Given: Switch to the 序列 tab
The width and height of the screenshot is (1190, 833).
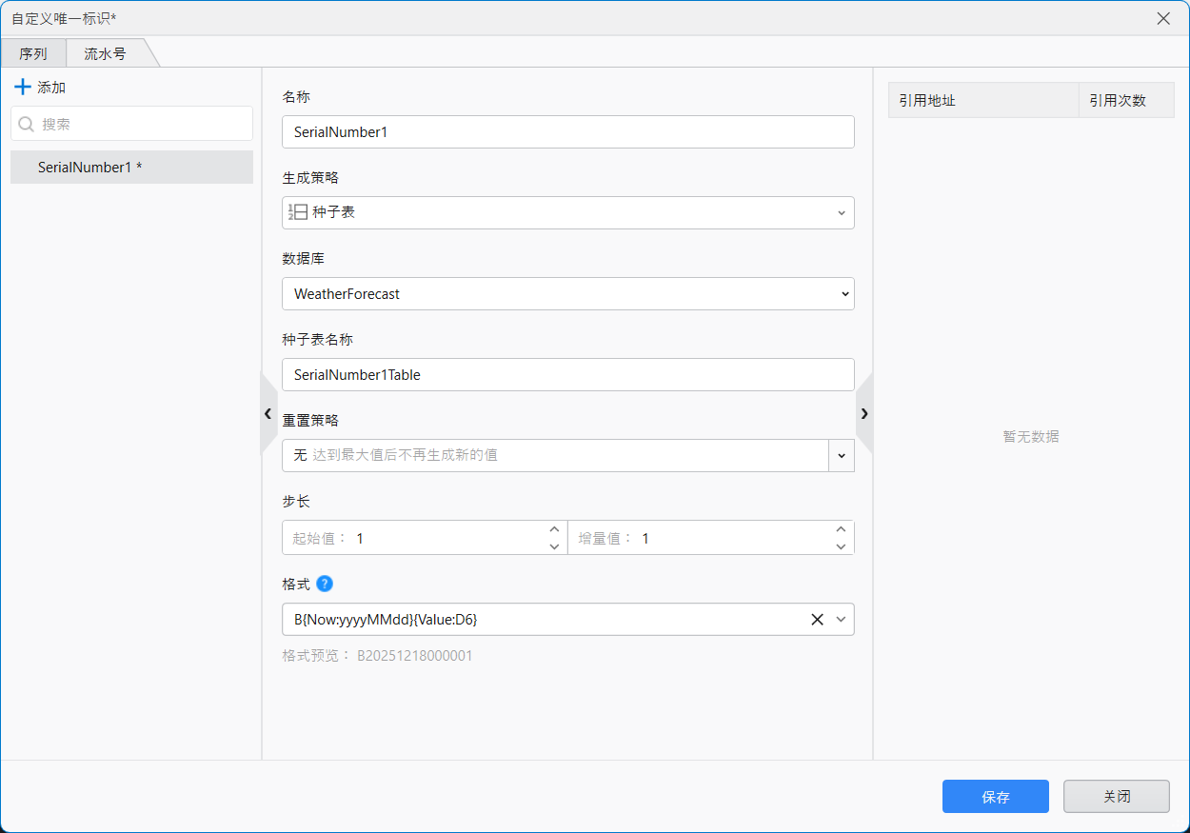Looking at the screenshot, I should point(33,54).
